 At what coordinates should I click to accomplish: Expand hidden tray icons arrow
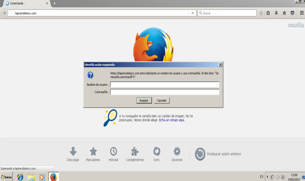[267, 177]
